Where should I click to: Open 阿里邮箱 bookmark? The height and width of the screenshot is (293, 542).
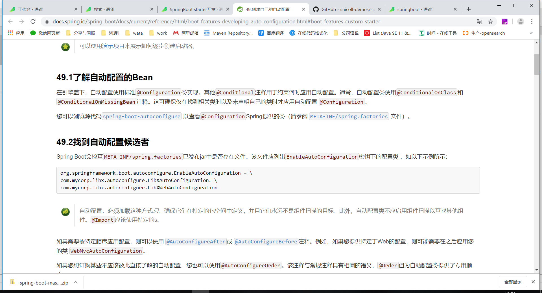pos(186,33)
